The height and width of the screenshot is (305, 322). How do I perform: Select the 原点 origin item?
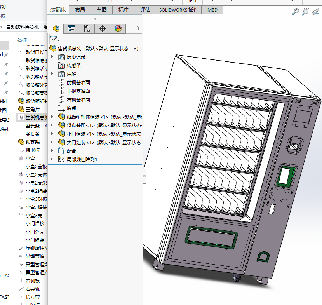[71, 108]
